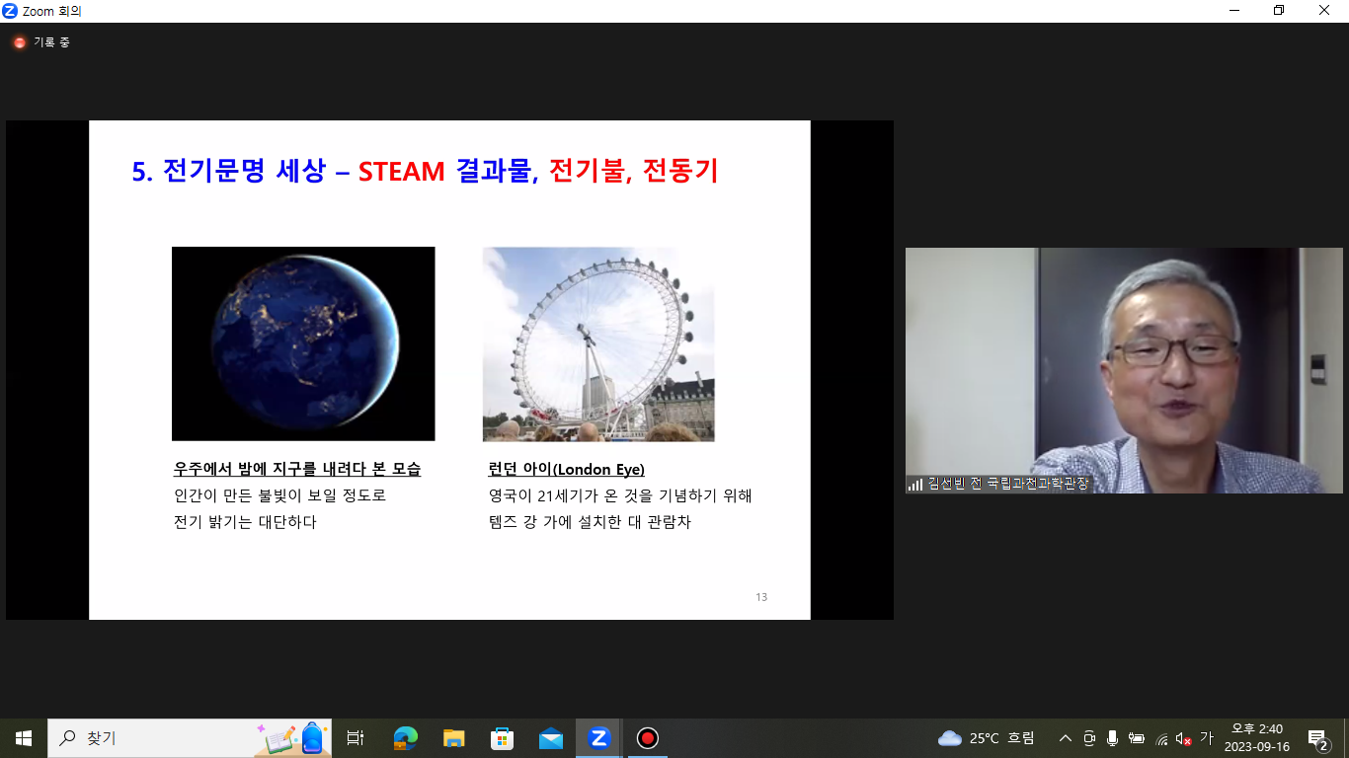The height and width of the screenshot is (758, 1349).
Task: Toggle the Korean IME input mode indicator
Action: [1206, 738]
